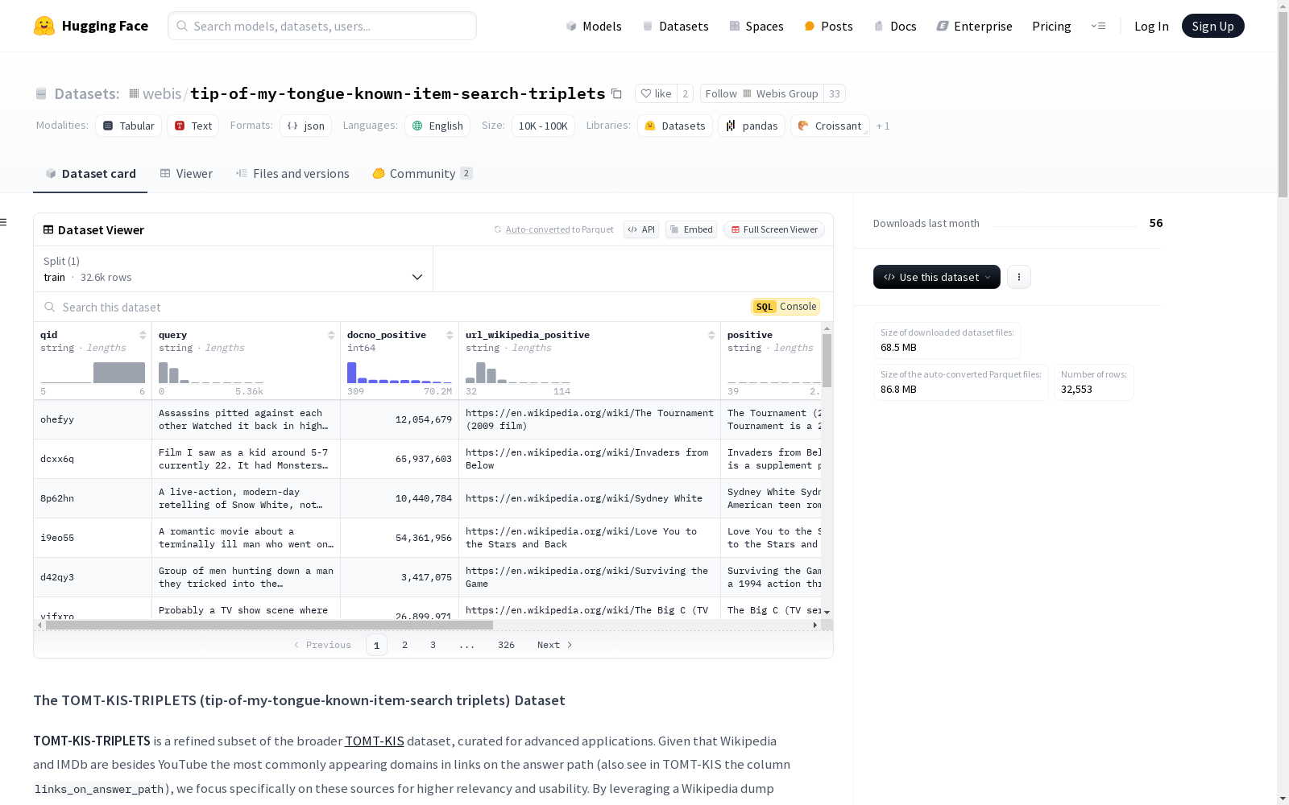Show the additional +1 libraries

(883, 126)
